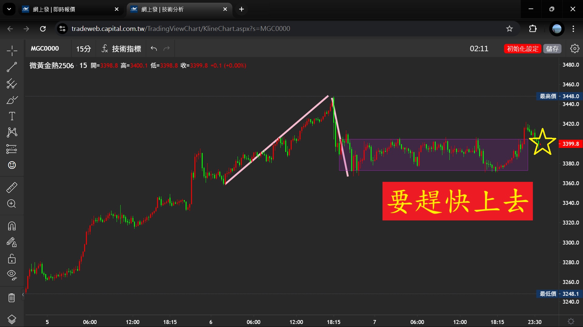Select the trend line drawing tool

point(12,67)
